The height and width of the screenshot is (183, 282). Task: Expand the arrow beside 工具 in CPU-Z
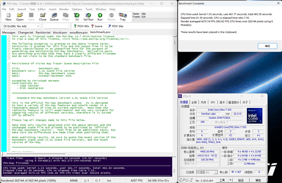231,180
